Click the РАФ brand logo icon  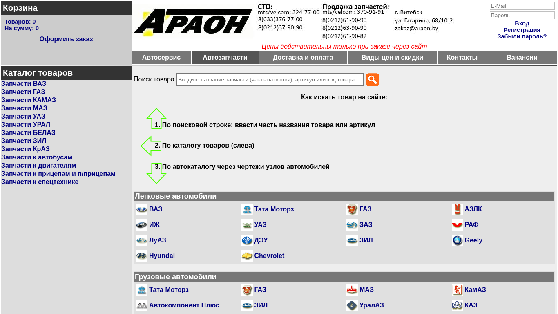(458, 225)
